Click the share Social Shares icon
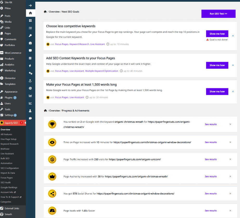Image resolution: width=240 pixels, height=218 pixels. [x=52, y=194]
